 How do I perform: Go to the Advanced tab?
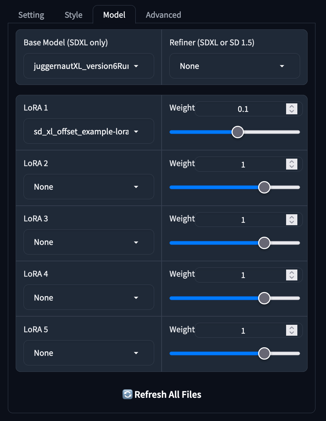[x=163, y=15]
